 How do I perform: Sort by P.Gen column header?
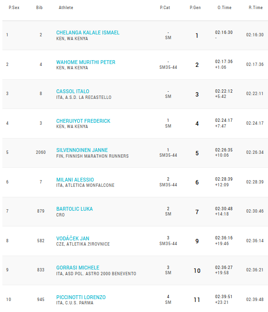pyautogui.click(x=195, y=8)
